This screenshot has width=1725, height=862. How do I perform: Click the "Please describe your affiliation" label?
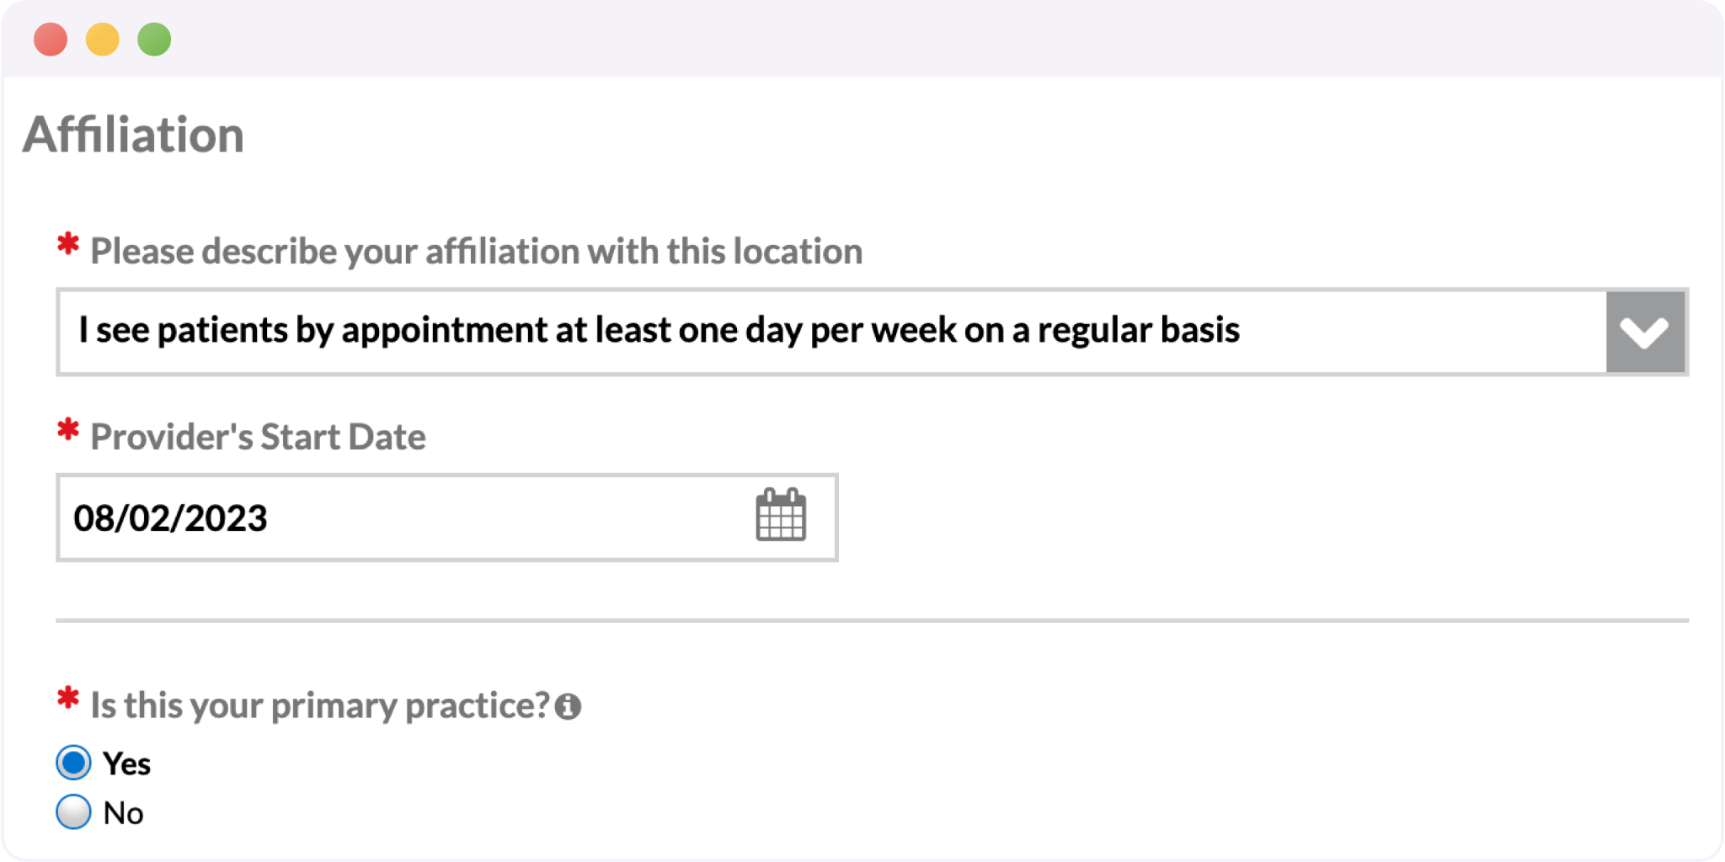pyautogui.click(x=476, y=252)
